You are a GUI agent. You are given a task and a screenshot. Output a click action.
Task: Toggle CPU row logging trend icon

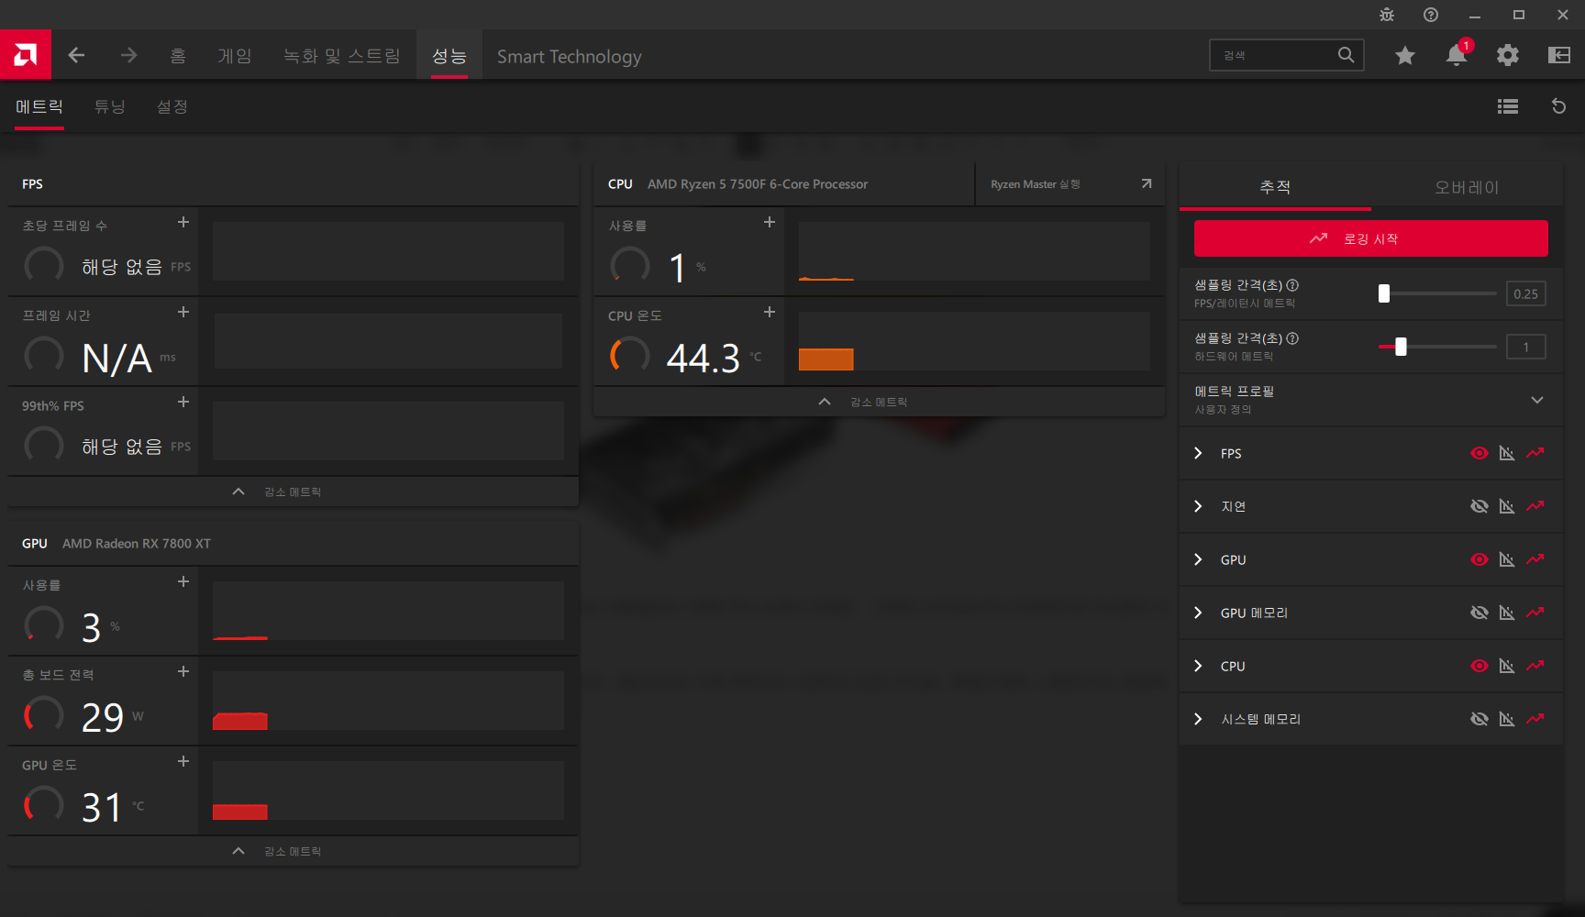1535,666
